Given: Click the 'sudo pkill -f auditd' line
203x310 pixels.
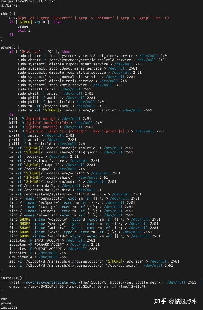Looking at the screenshot, I should 56,98.
